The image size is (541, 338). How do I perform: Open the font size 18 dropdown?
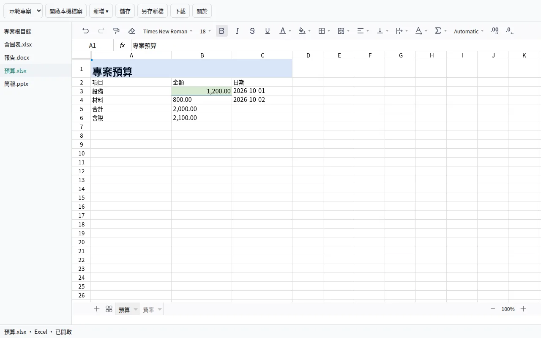[205, 31]
